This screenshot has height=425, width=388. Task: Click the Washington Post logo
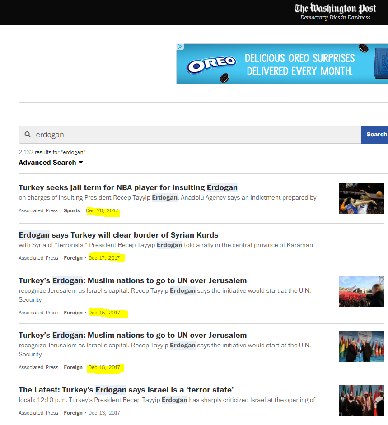point(335,9)
